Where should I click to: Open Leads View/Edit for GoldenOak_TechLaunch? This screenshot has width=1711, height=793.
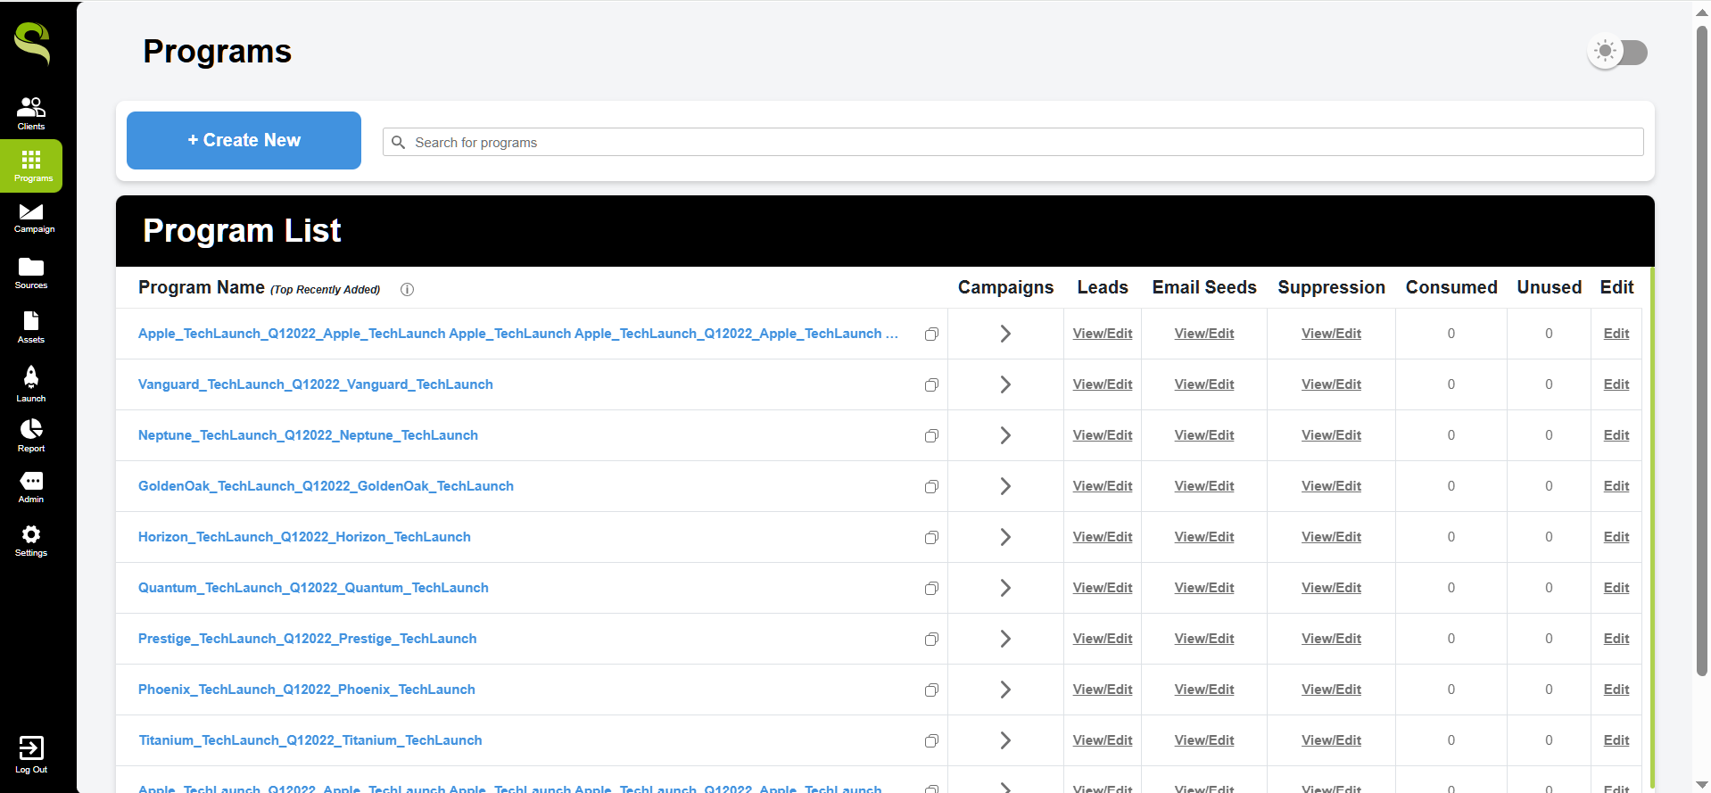1102,486
